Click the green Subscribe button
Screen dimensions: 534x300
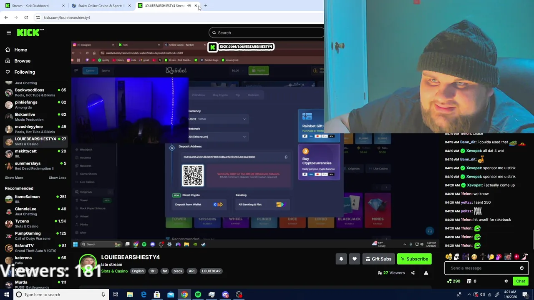click(x=414, y=259)
